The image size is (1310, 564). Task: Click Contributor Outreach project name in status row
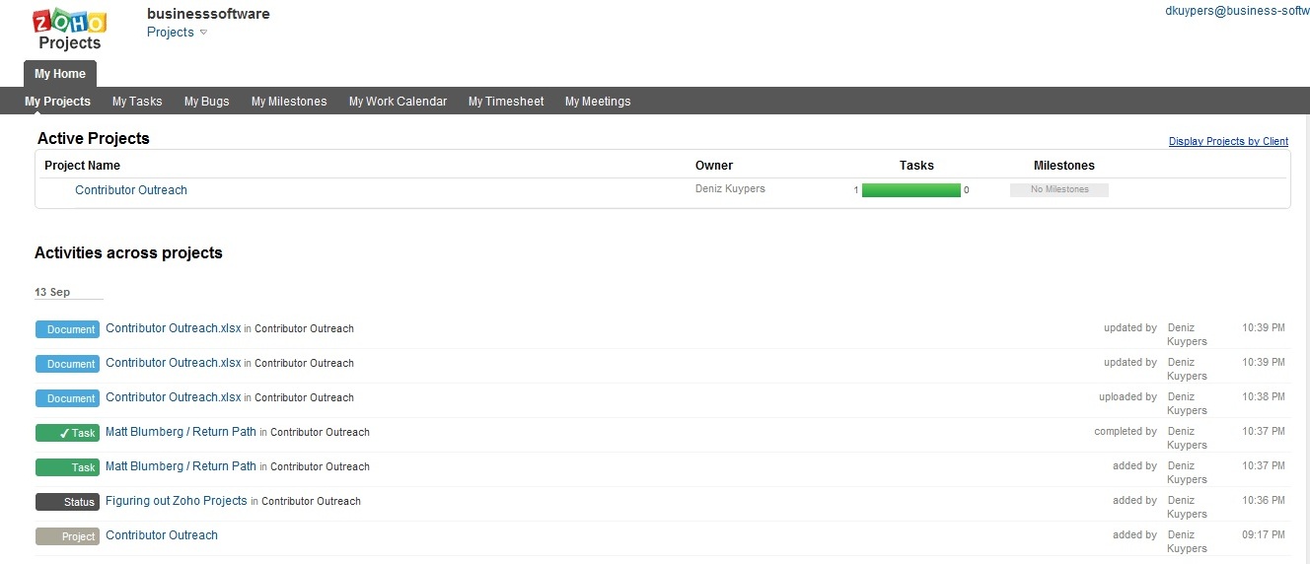coord(311,502)
